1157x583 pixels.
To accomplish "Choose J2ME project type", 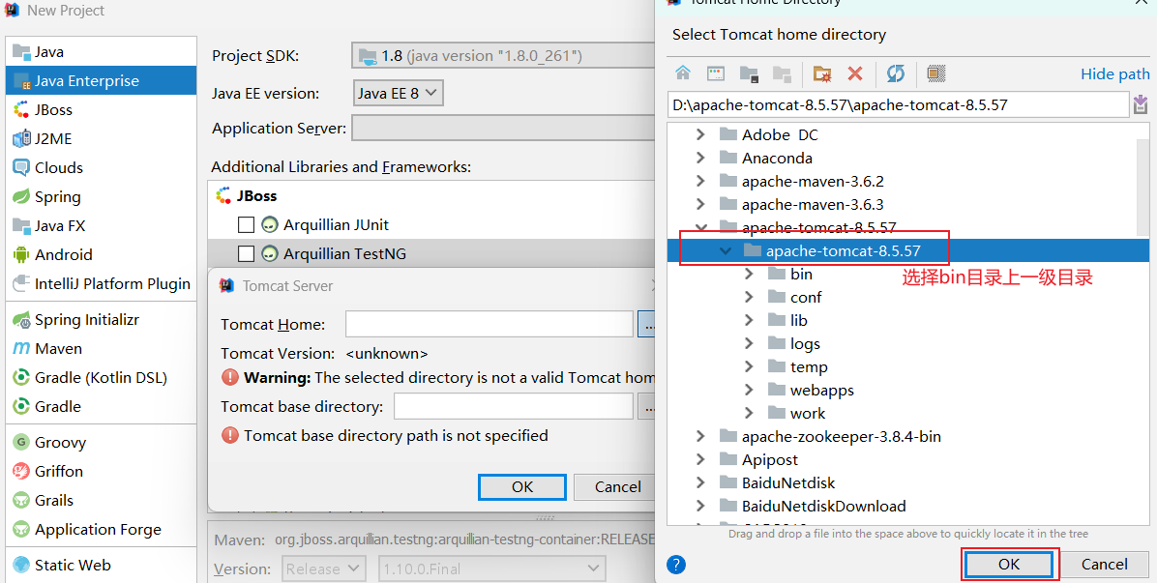I will pos(101,138).
